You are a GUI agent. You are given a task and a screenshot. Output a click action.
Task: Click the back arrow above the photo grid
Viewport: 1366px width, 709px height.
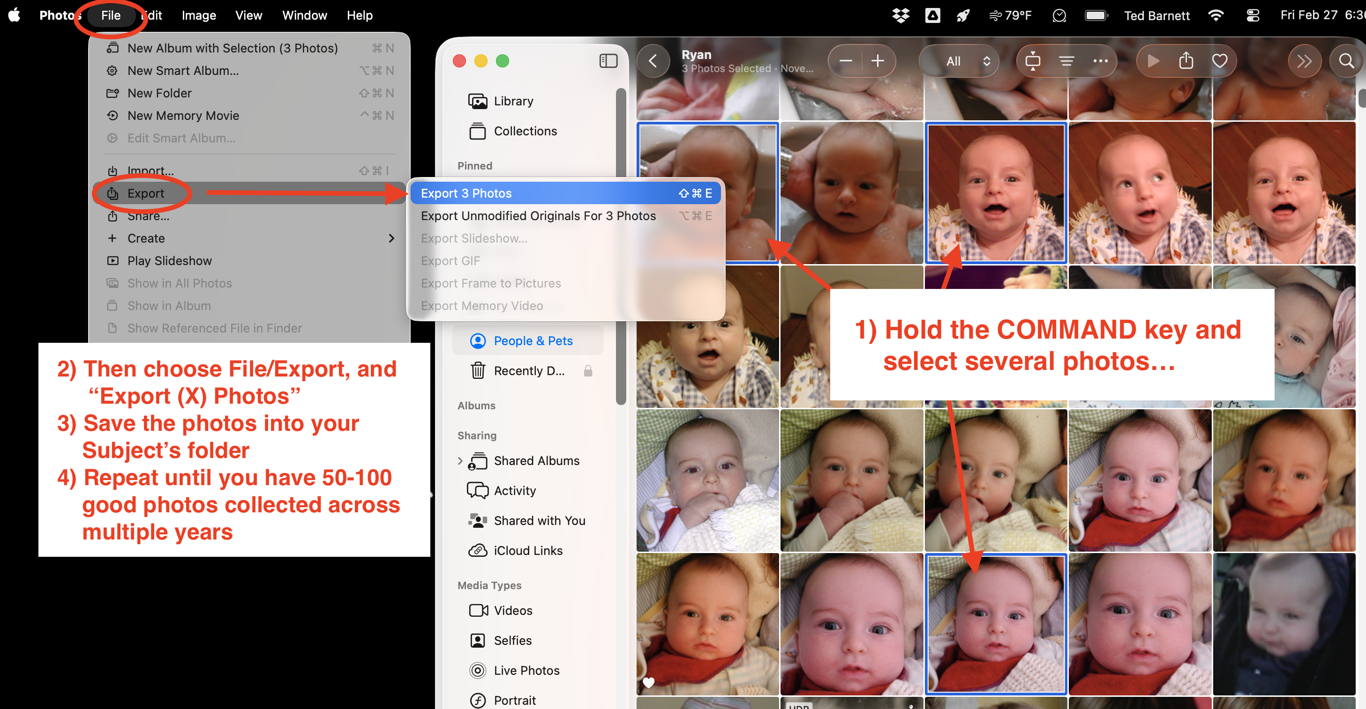point(653,60)
